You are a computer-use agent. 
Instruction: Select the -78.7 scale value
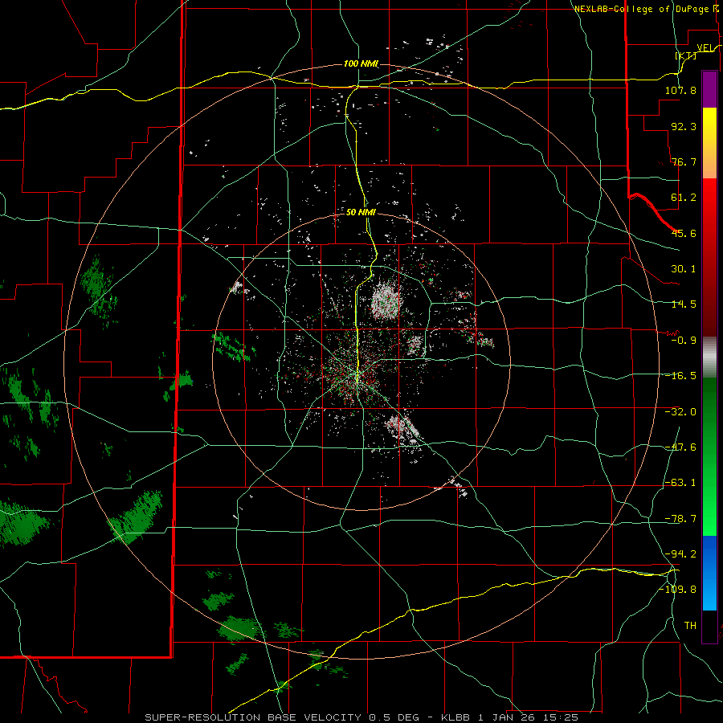(680, 518)
